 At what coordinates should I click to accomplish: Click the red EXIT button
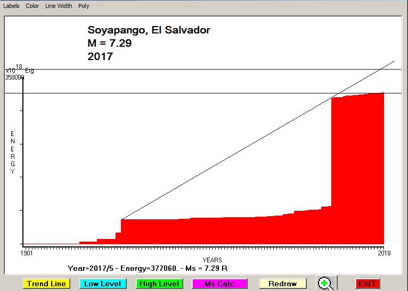pos(367,284)
